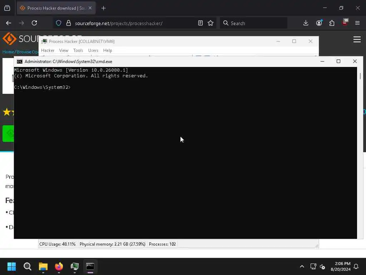Show site security padlock info

(x=68, y=23)
